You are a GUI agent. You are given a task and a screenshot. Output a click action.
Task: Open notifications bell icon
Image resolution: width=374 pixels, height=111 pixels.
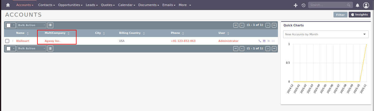point(358,5)
